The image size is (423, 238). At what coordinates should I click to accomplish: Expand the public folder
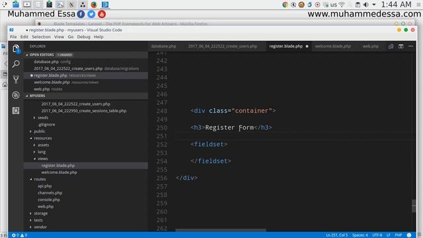31,132
